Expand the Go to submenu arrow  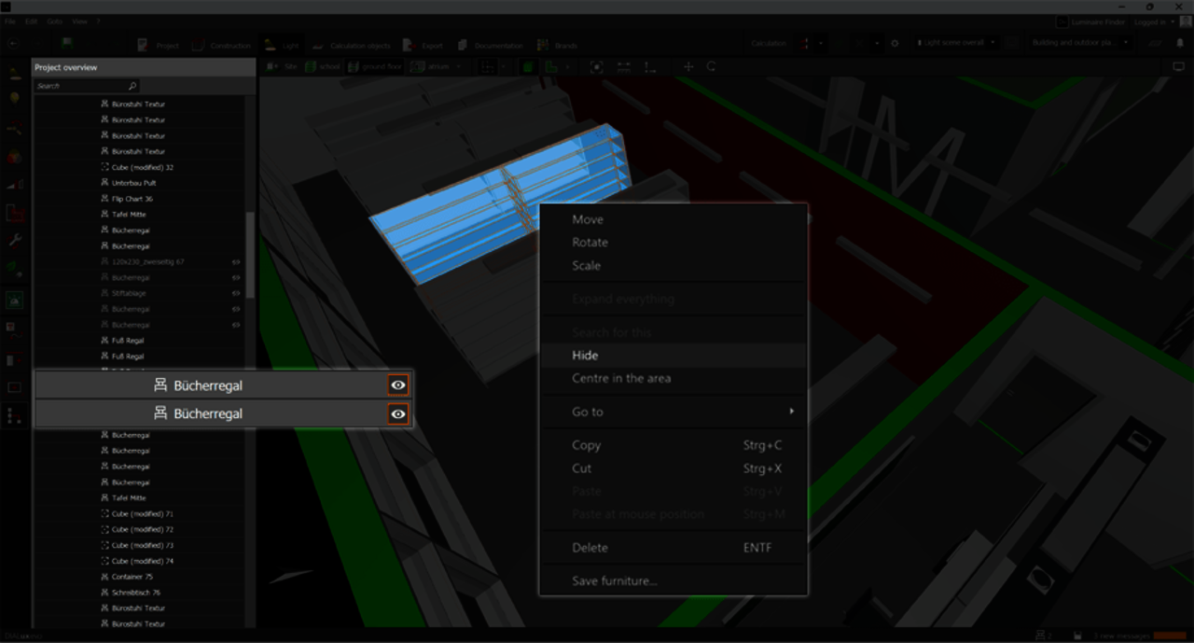(792, 412)
